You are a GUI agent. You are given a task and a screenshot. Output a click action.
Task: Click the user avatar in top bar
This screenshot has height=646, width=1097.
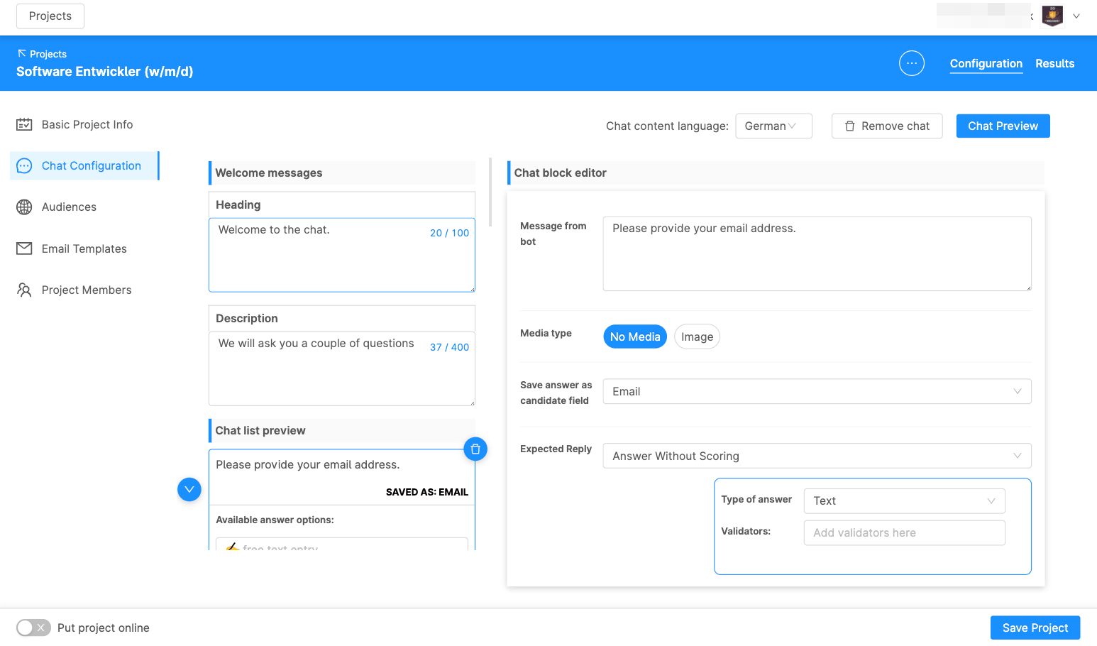(x=1052, y=16)
